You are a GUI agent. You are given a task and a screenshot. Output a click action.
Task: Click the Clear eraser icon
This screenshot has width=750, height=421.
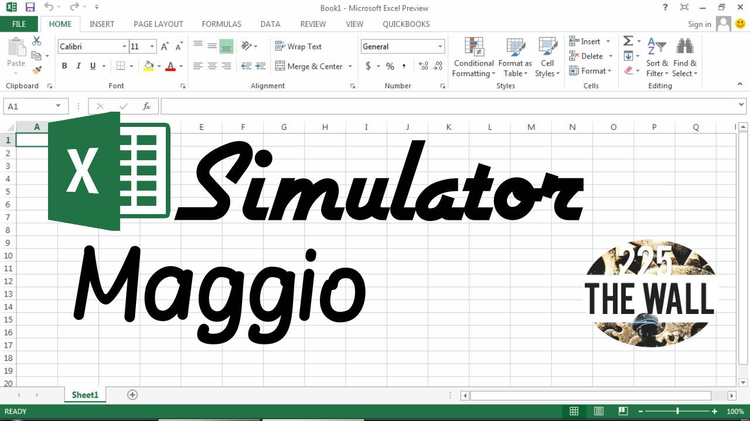[628, 70]
